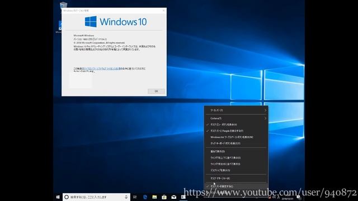Image resolution: width=358 pixels, height=201 pixels.
Task: Launch Microsoft Edge from the taskbar
Action: click(145, 197)
